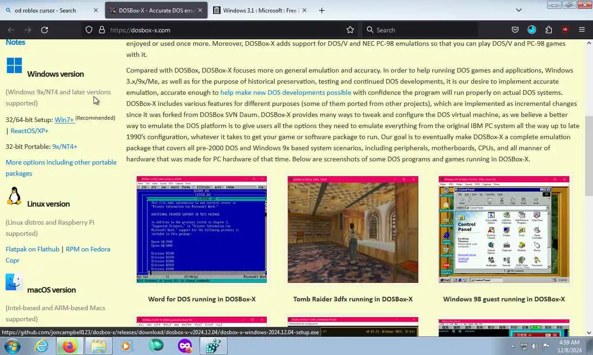This screenshot has height=355, width=593.
Task: Reload the page with the refresh icon
Action: click(x=44, y=30)
